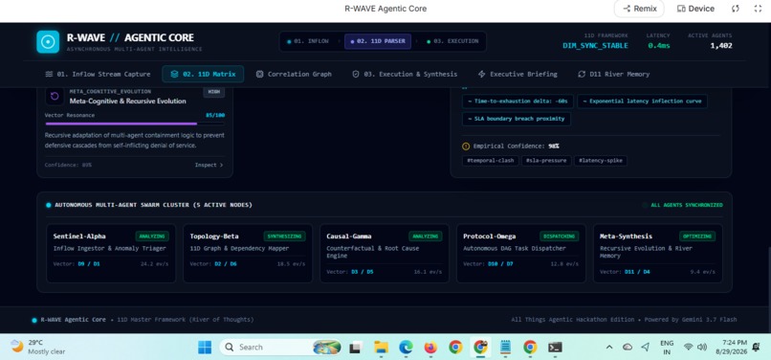The width and height of the screenshot is (771, 360).
Task: Click the Vector Resonance progress bar
Action: click(135, 124)
